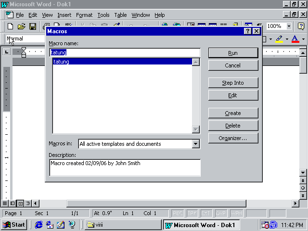
Task: Launch Outlook Express from quick launch
Action: tap(50, 225)
